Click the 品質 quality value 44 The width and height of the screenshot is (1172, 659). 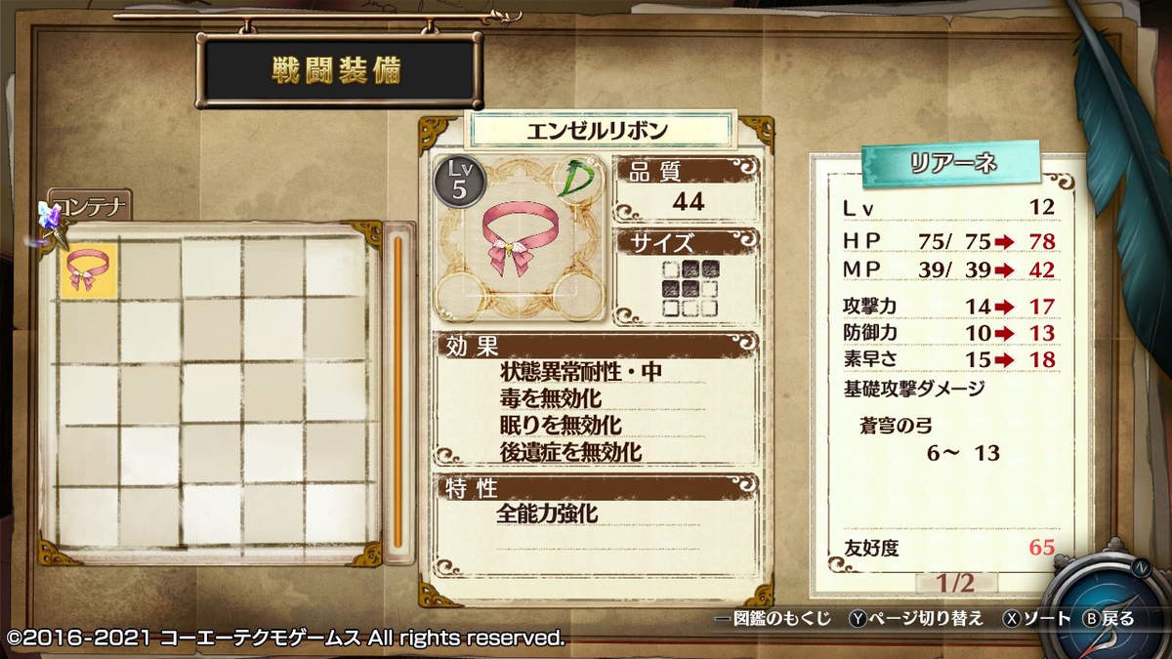coord(688,201)
